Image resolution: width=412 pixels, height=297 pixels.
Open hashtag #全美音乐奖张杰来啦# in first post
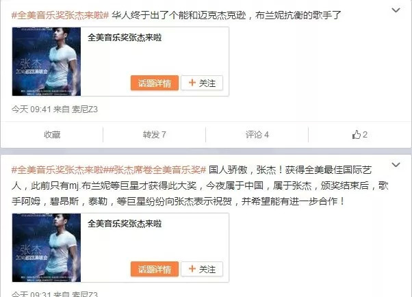60,15
